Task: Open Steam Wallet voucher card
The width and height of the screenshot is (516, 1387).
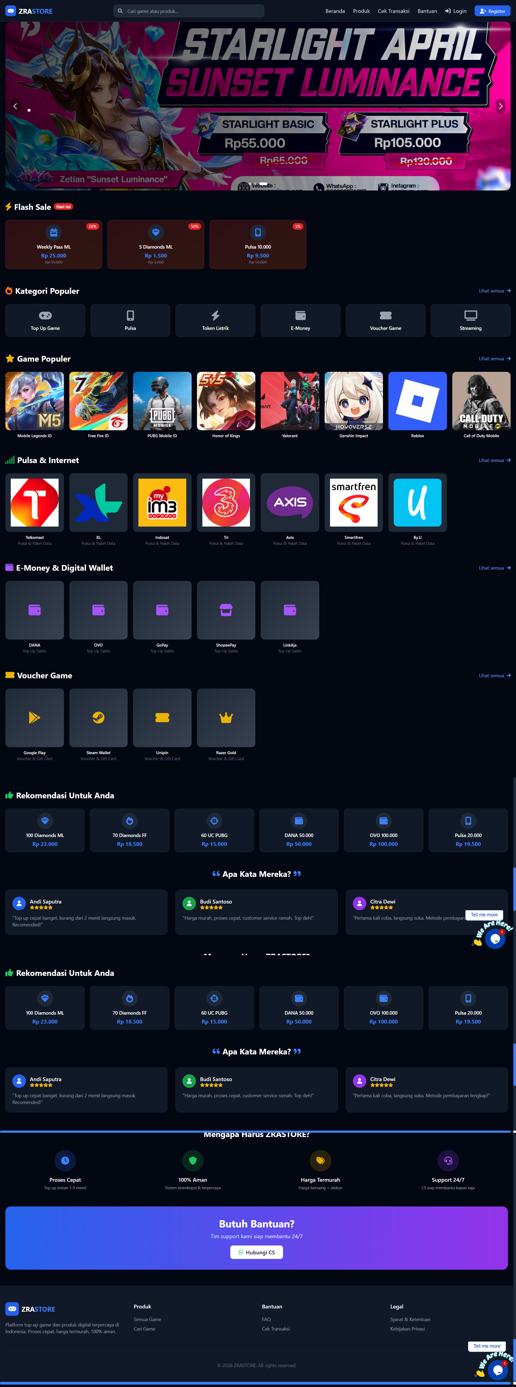Action: tap(98, 718)
